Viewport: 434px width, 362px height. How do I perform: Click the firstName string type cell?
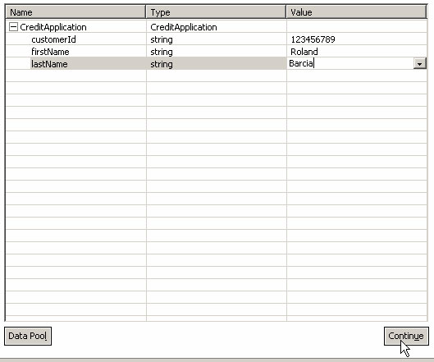point(217,52)
